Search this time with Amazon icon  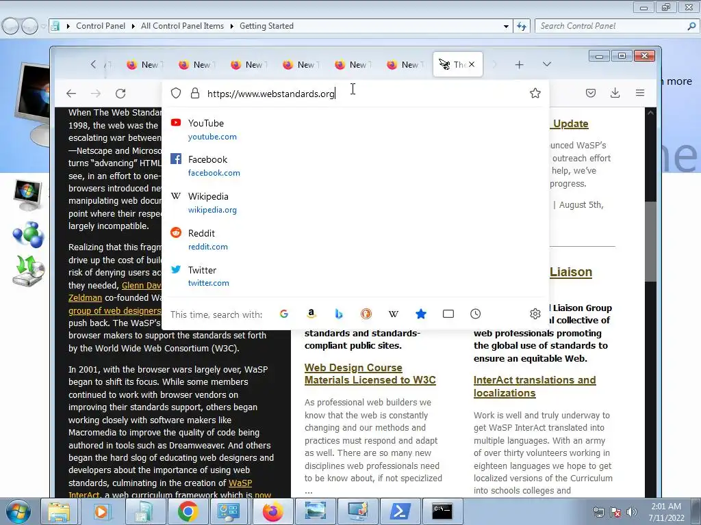click(311, 314)
